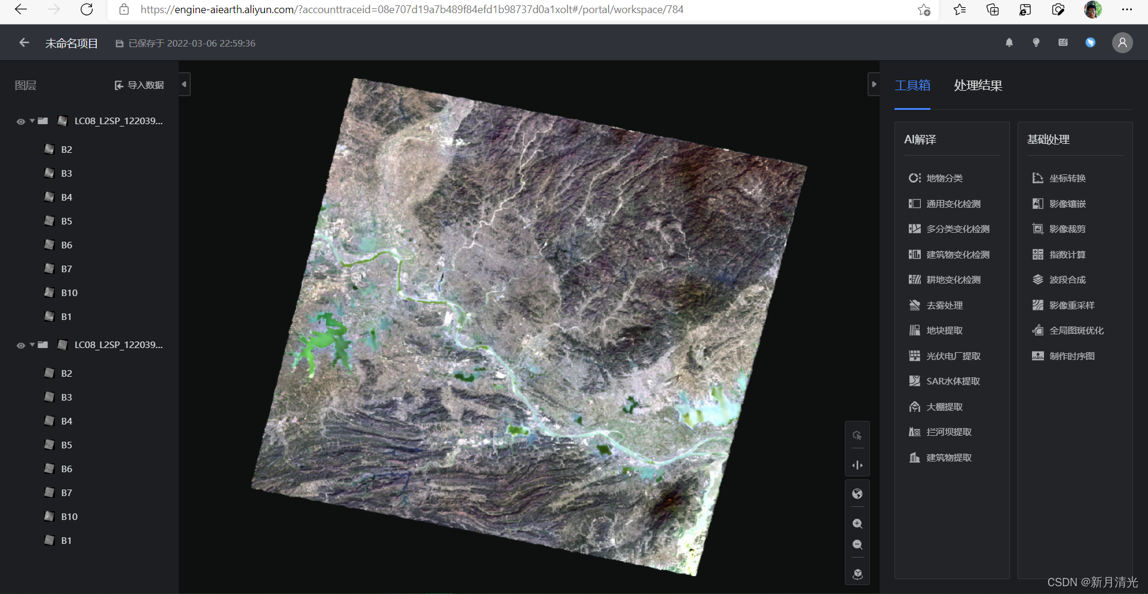Image resolution: width=1148 pixels, height=594 pixels.
Task: Open the 全局图斑优化 tool
Action: click(x=1068, y=330)
